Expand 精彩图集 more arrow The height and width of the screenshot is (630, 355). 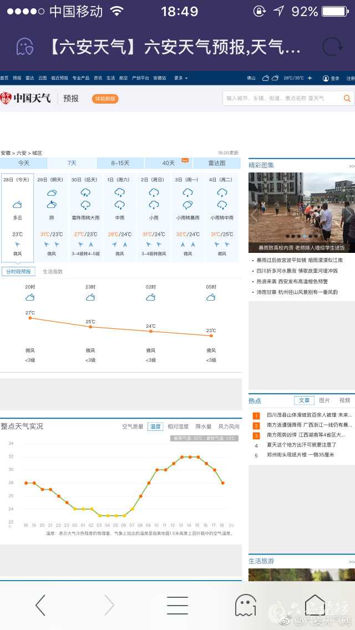tap(351, 166)
